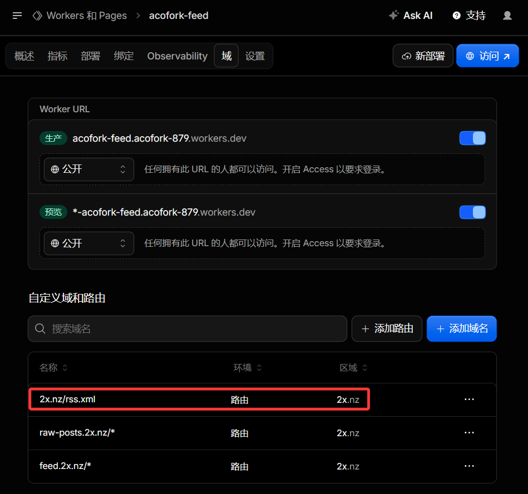
Task: Click the acofork-feed breadcrumb title
Action: coord(179,16)
